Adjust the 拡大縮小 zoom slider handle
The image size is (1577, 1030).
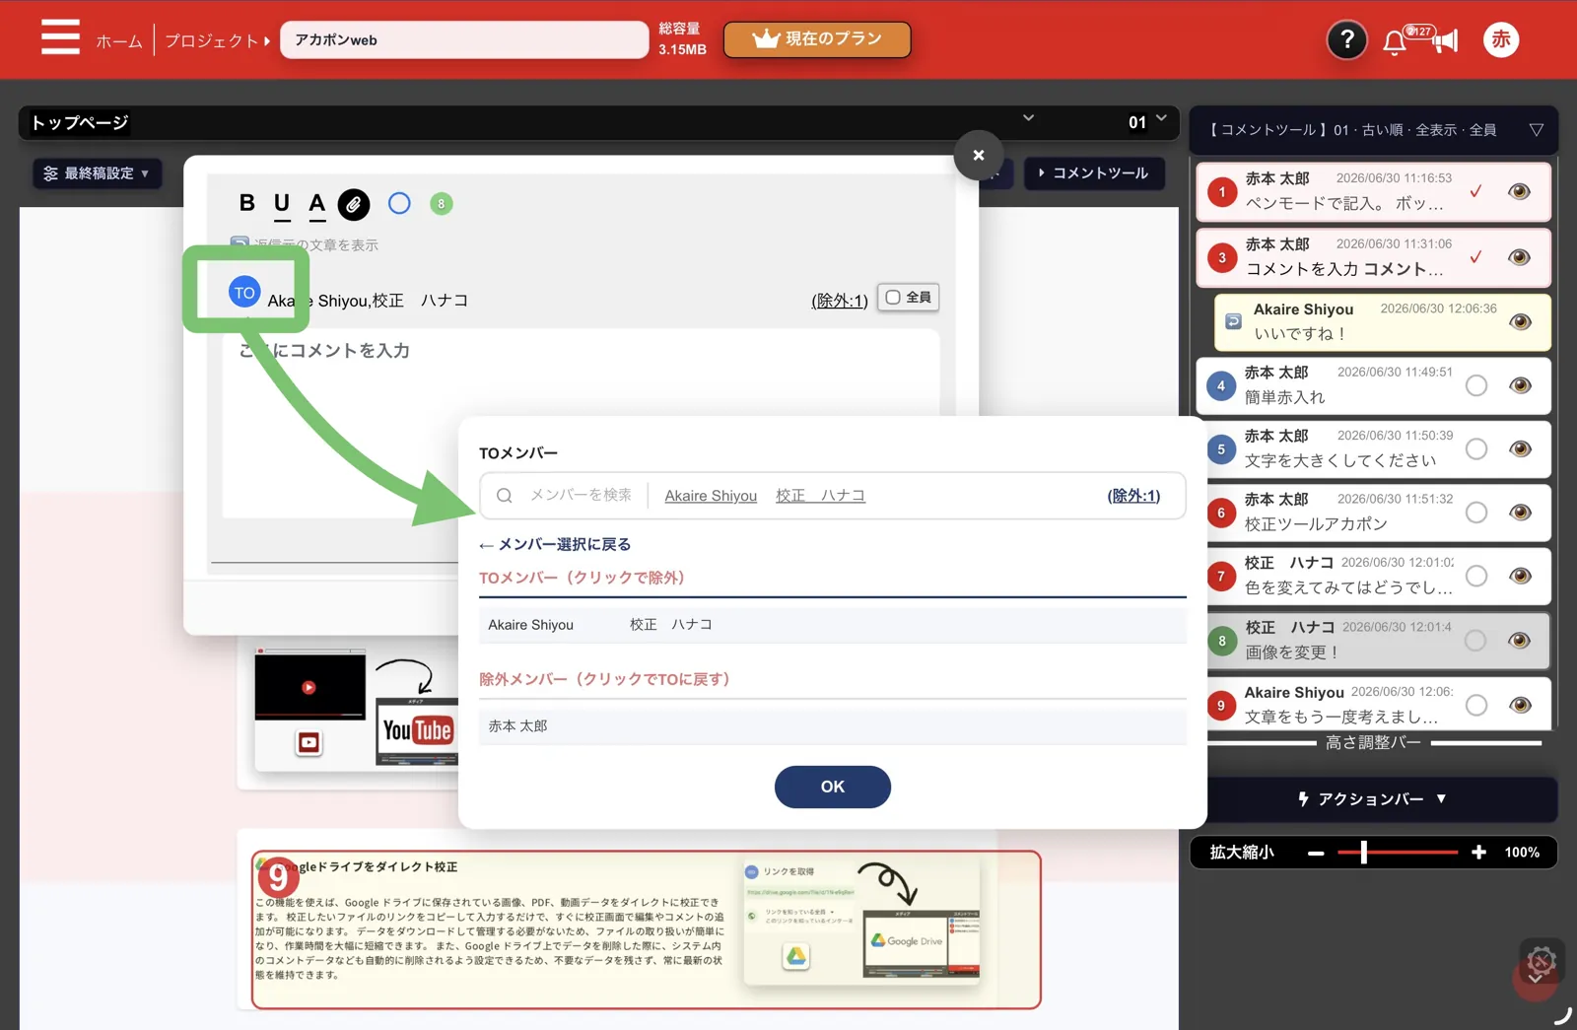pyautogui.click(x=1364, y=853)
